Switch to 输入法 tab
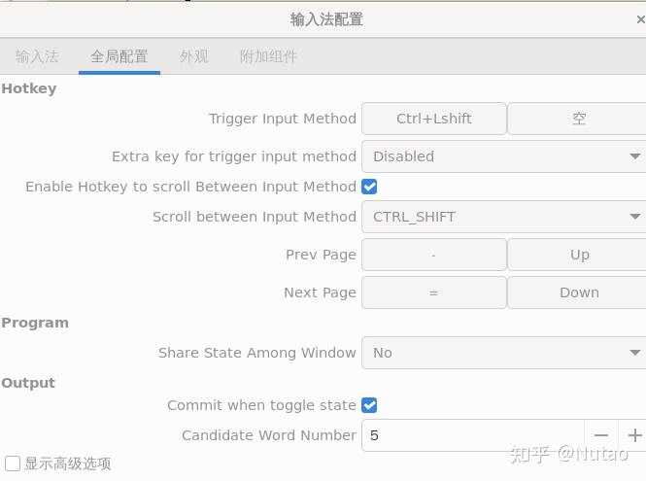The height and width of the screenshot is (481, 646). [37, 56]
